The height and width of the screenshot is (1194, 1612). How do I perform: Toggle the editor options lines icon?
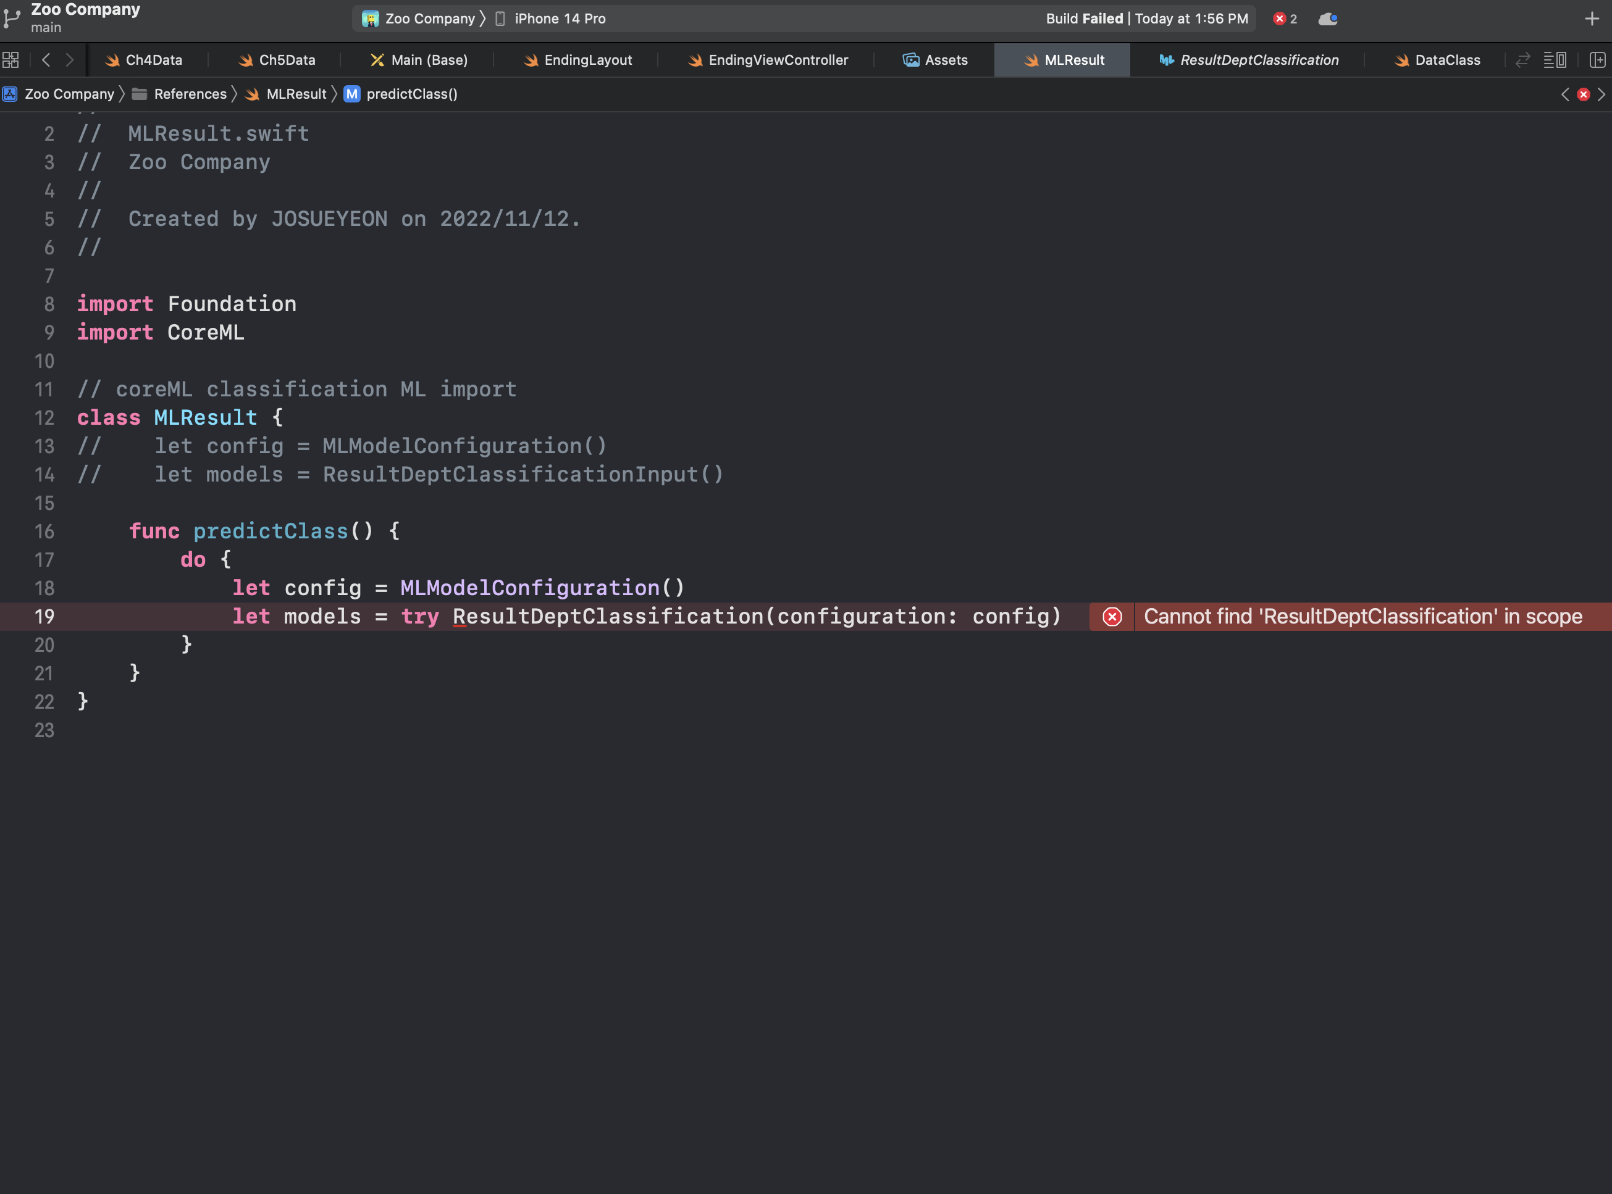click(x=1554, y=60)
